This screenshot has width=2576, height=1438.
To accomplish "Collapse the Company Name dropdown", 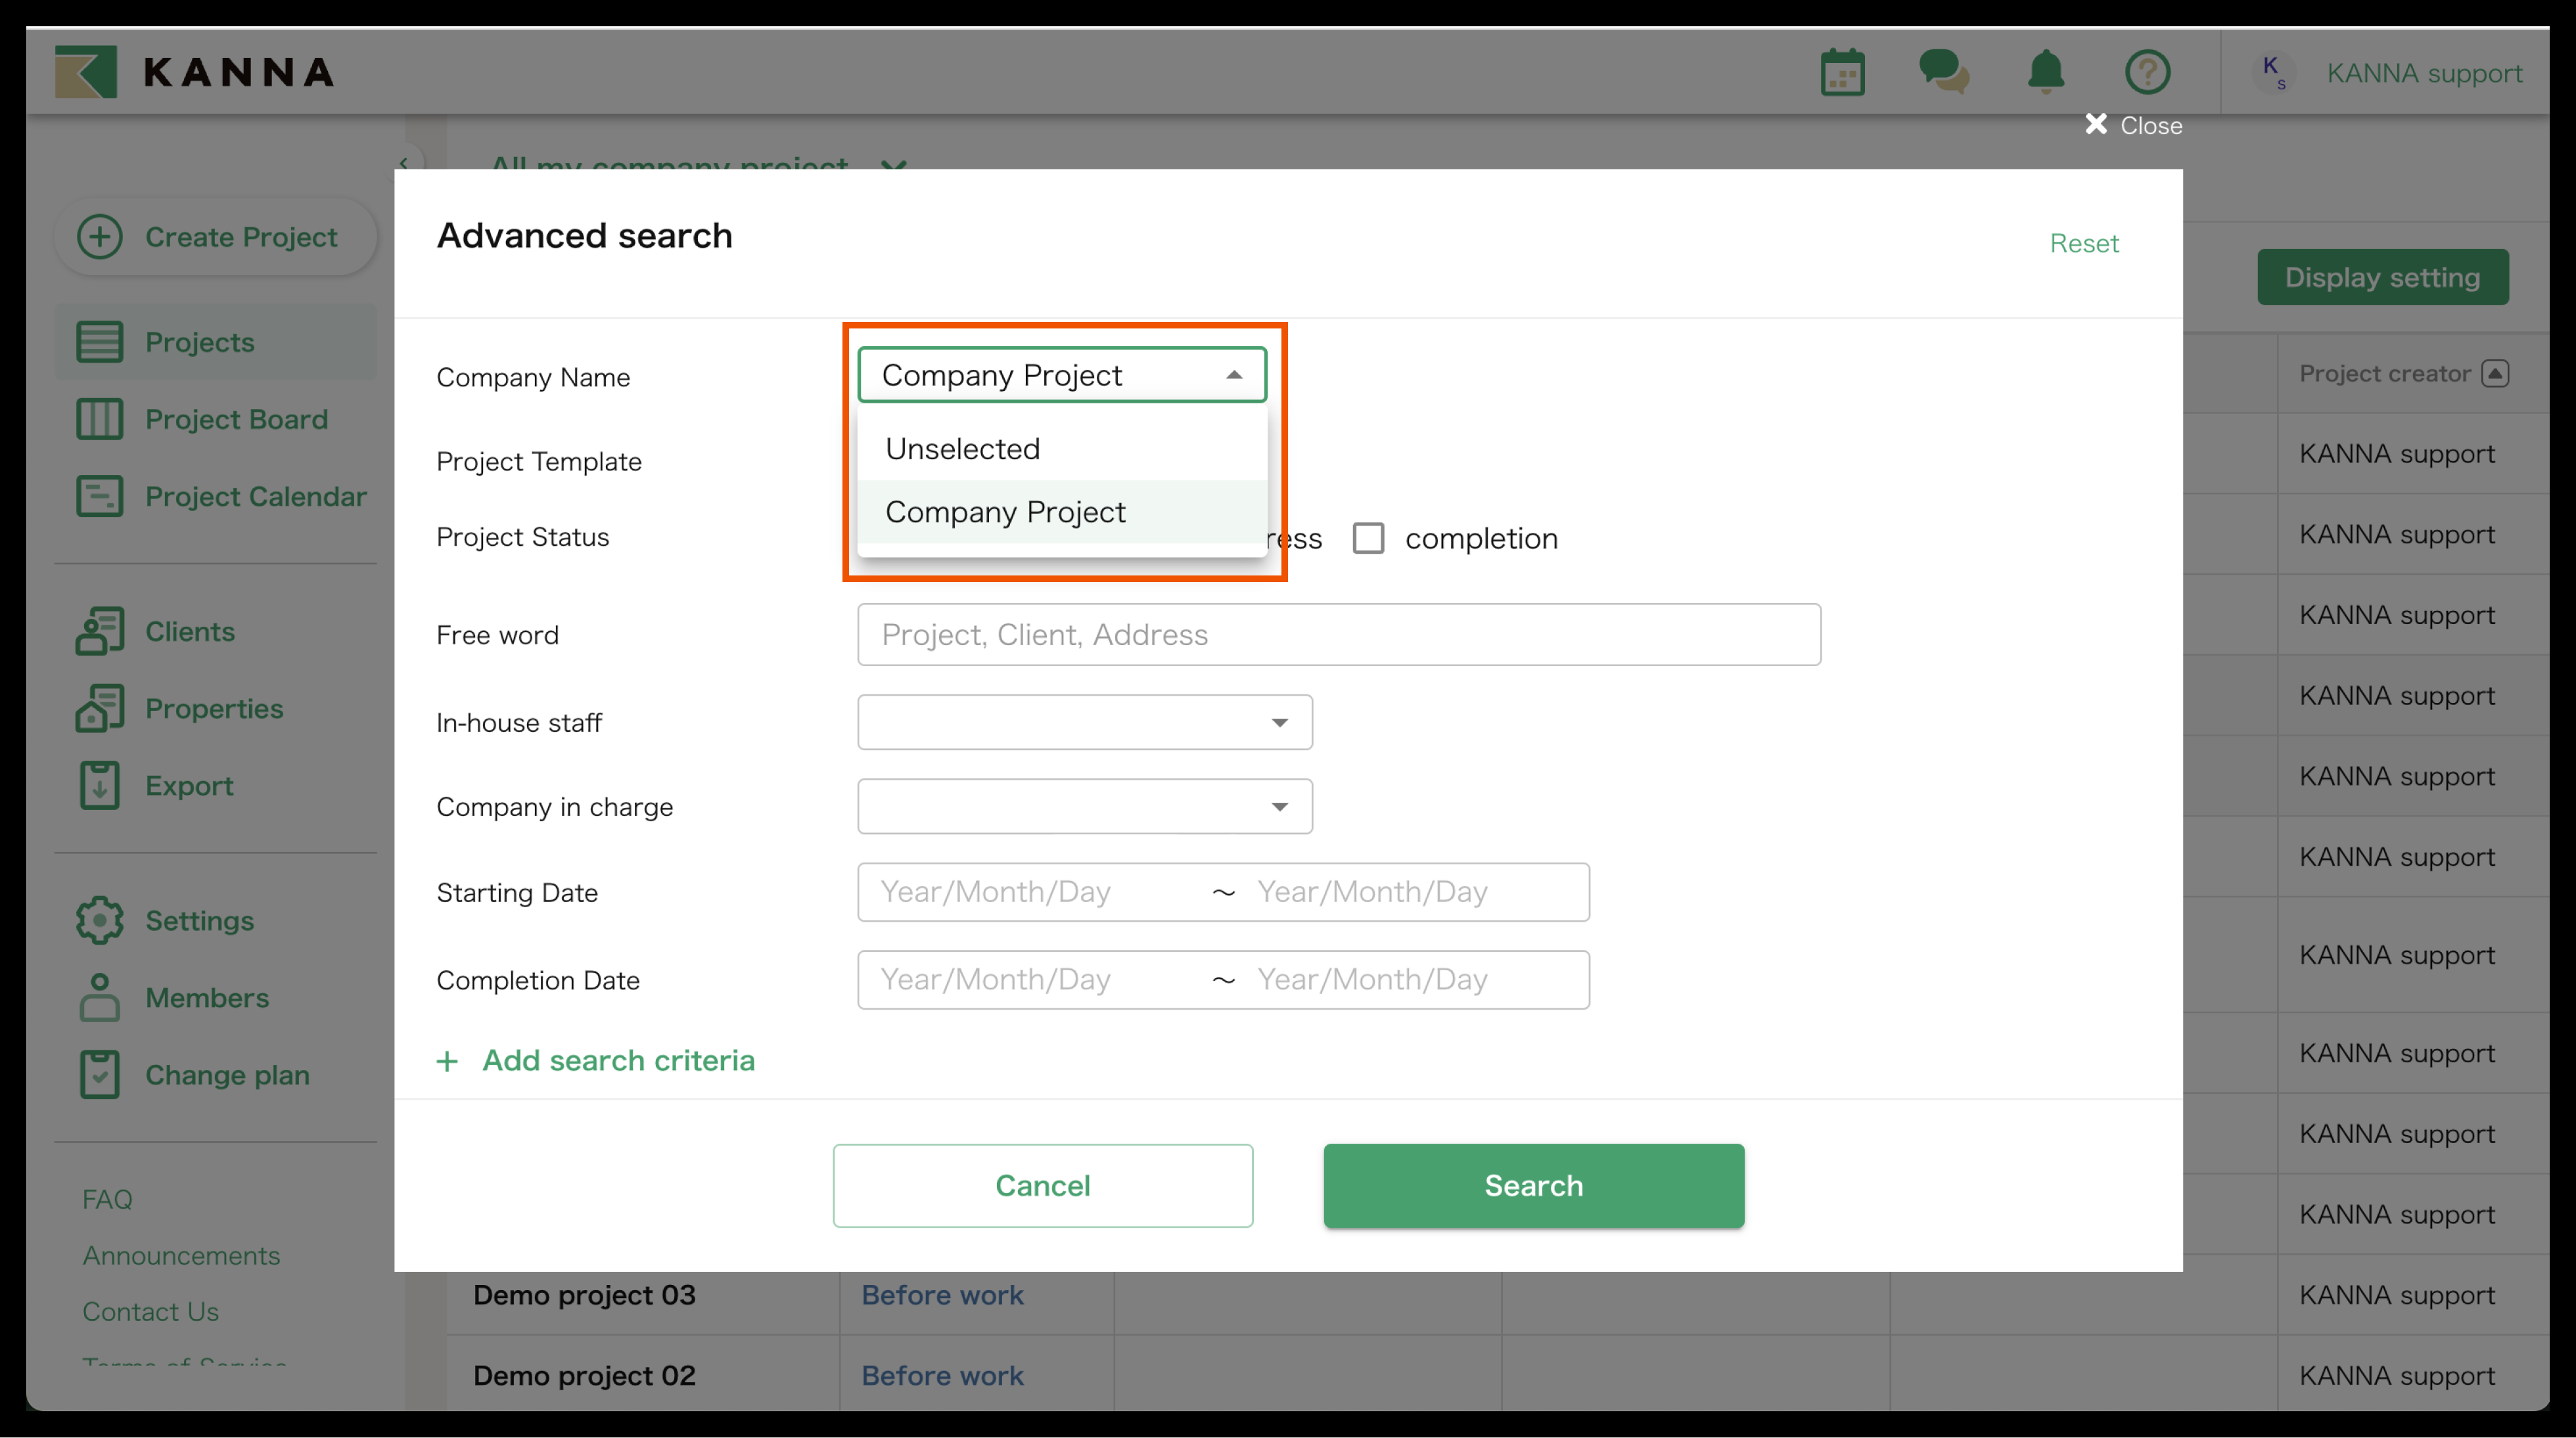I will pyautogui.click(x=1234, y=375).
